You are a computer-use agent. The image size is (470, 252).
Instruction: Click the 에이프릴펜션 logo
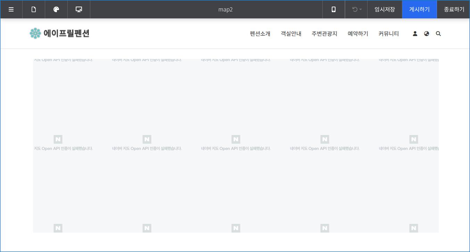(59, 33)
